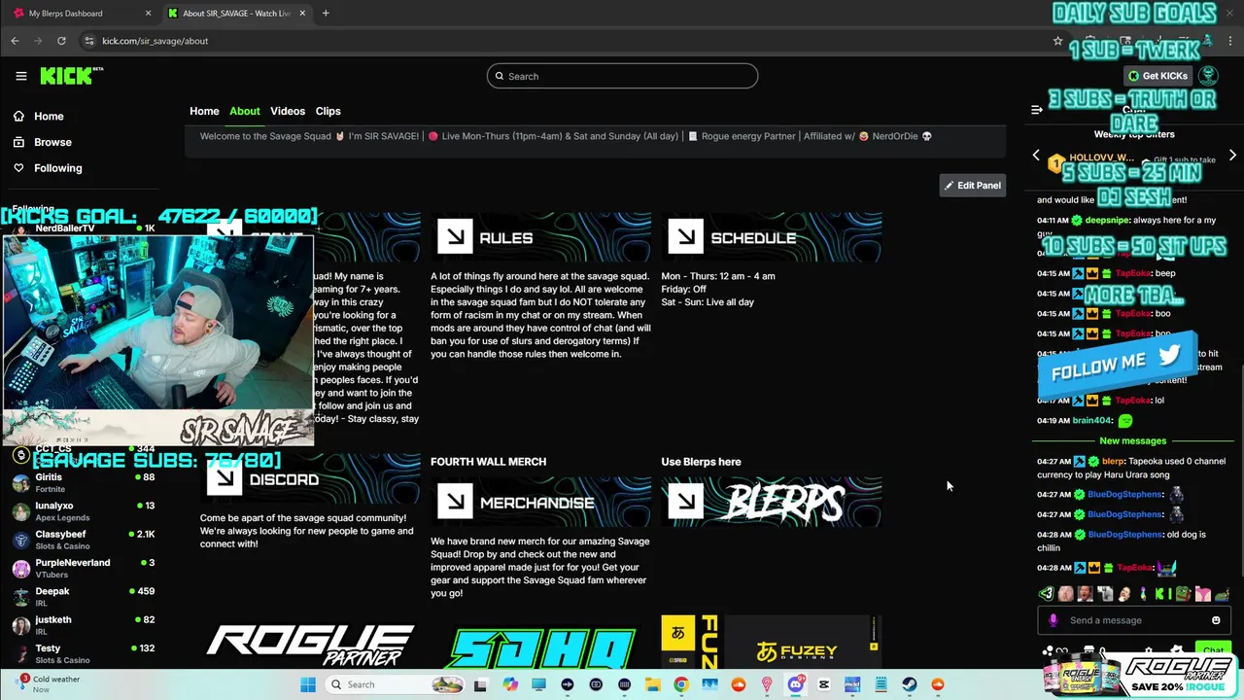Screen dimensions: 1244x700
Task: Open the Cold weather taskbar widget
Action: click(49, 684)
